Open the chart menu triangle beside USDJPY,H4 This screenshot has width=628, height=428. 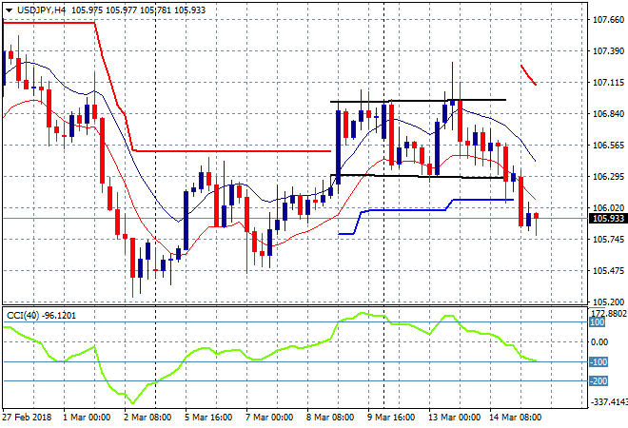pyautogui.click(x=9, y=10)
